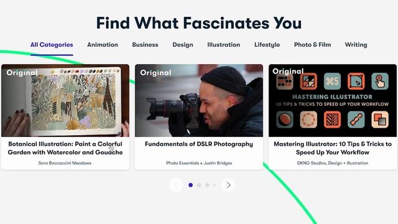Click the brick grid pattern icon in thumbnail
Screen dimensions: 398x224
click(x=285, y=82)
